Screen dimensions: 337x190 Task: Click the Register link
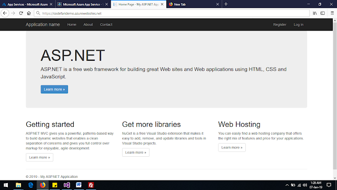[x=280, y=25]
